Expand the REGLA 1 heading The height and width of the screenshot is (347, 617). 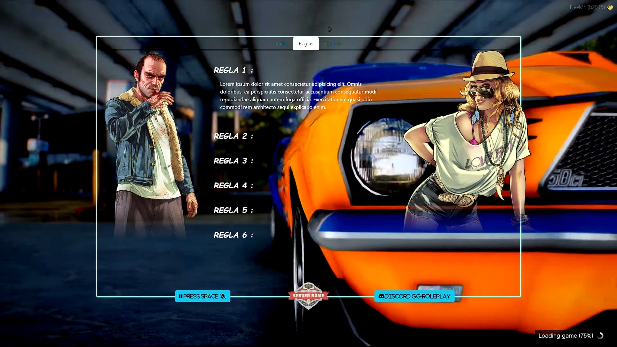(233, 70)
